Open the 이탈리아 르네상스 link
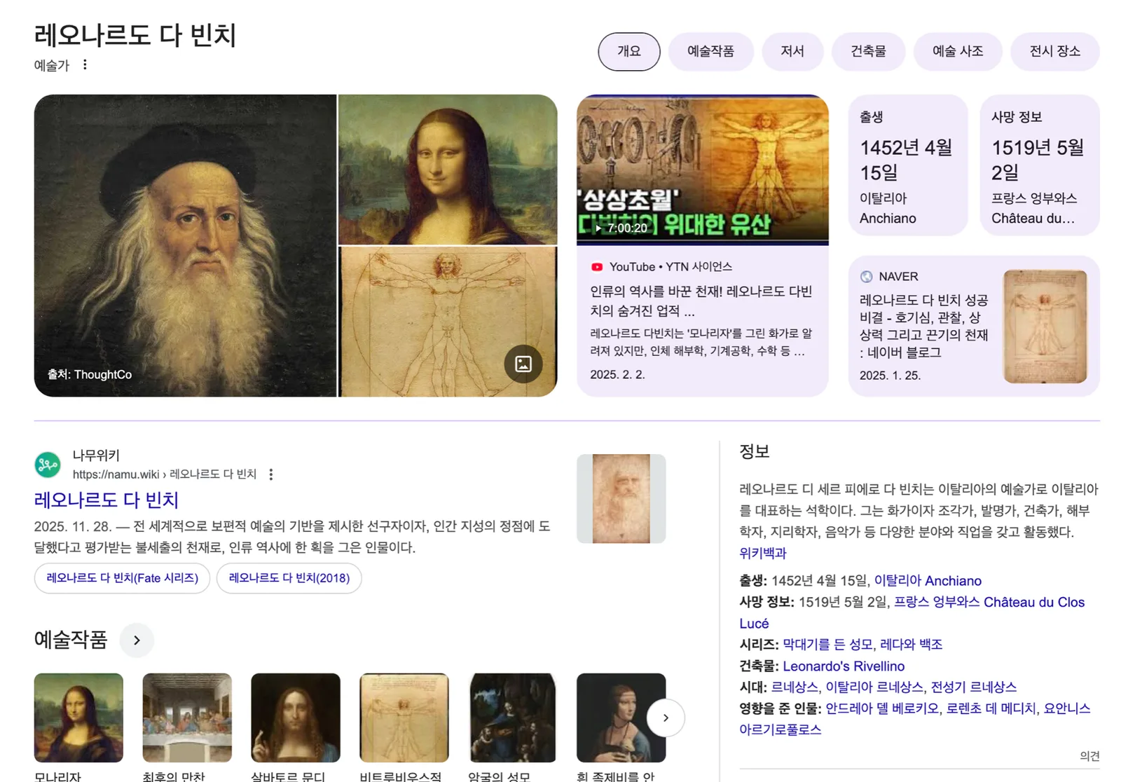1121x782 pixels. 874,687
